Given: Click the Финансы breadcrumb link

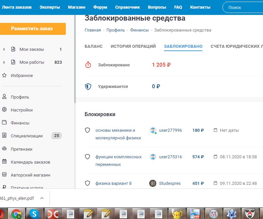Looking at the screenshot, I should [139, 30].
